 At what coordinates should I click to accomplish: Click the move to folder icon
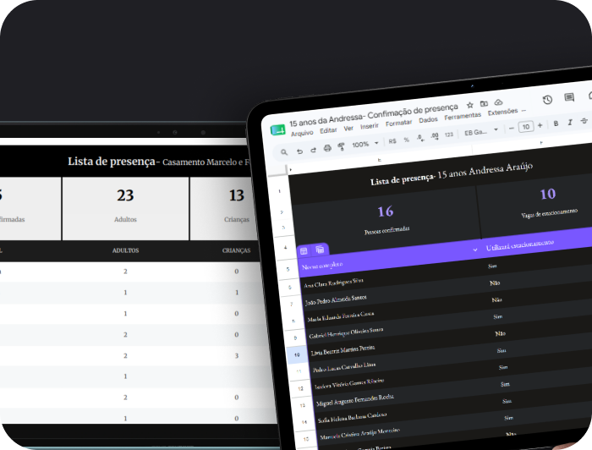(x=484, y=103)
